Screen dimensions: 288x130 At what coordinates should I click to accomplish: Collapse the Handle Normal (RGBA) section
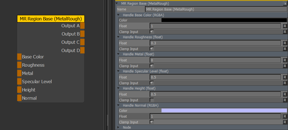(119, 105)
